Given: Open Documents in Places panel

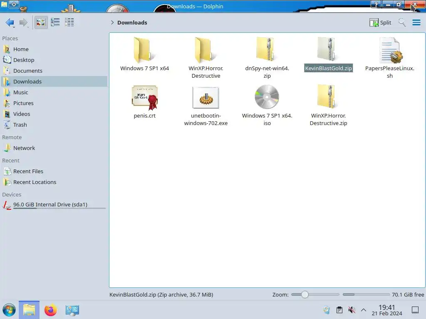Looking at the screenshot, I should click(54, 71).
